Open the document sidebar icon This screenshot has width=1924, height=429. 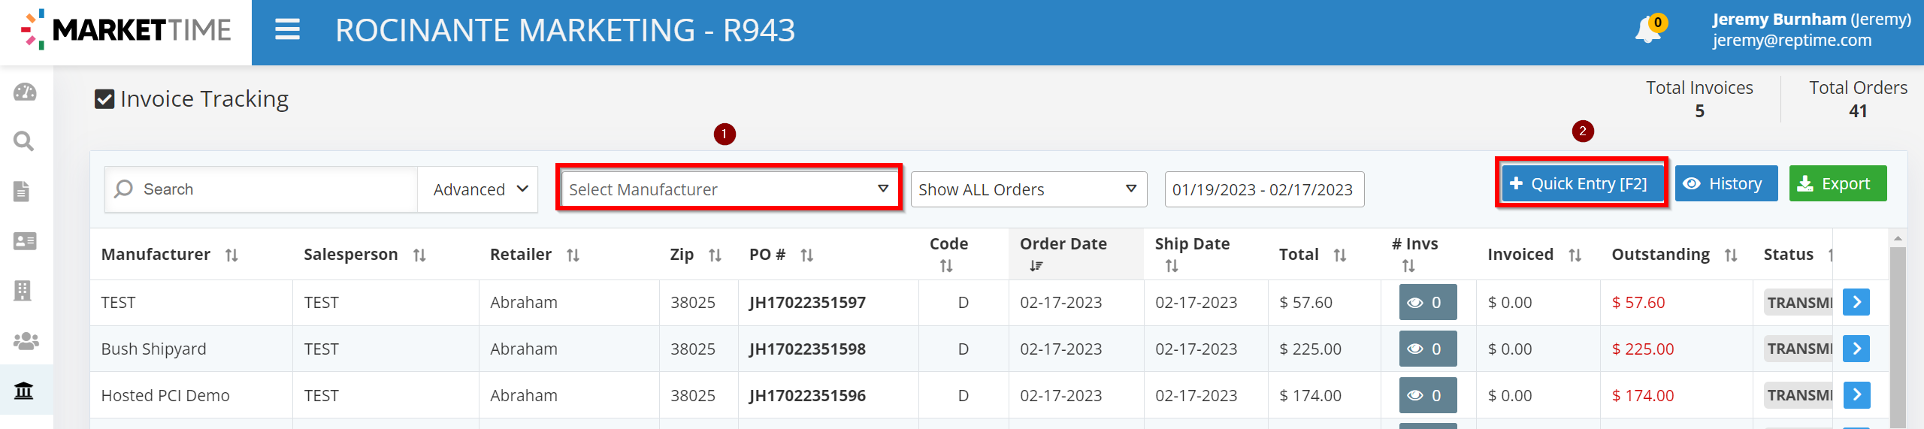[x=22, y=191]
